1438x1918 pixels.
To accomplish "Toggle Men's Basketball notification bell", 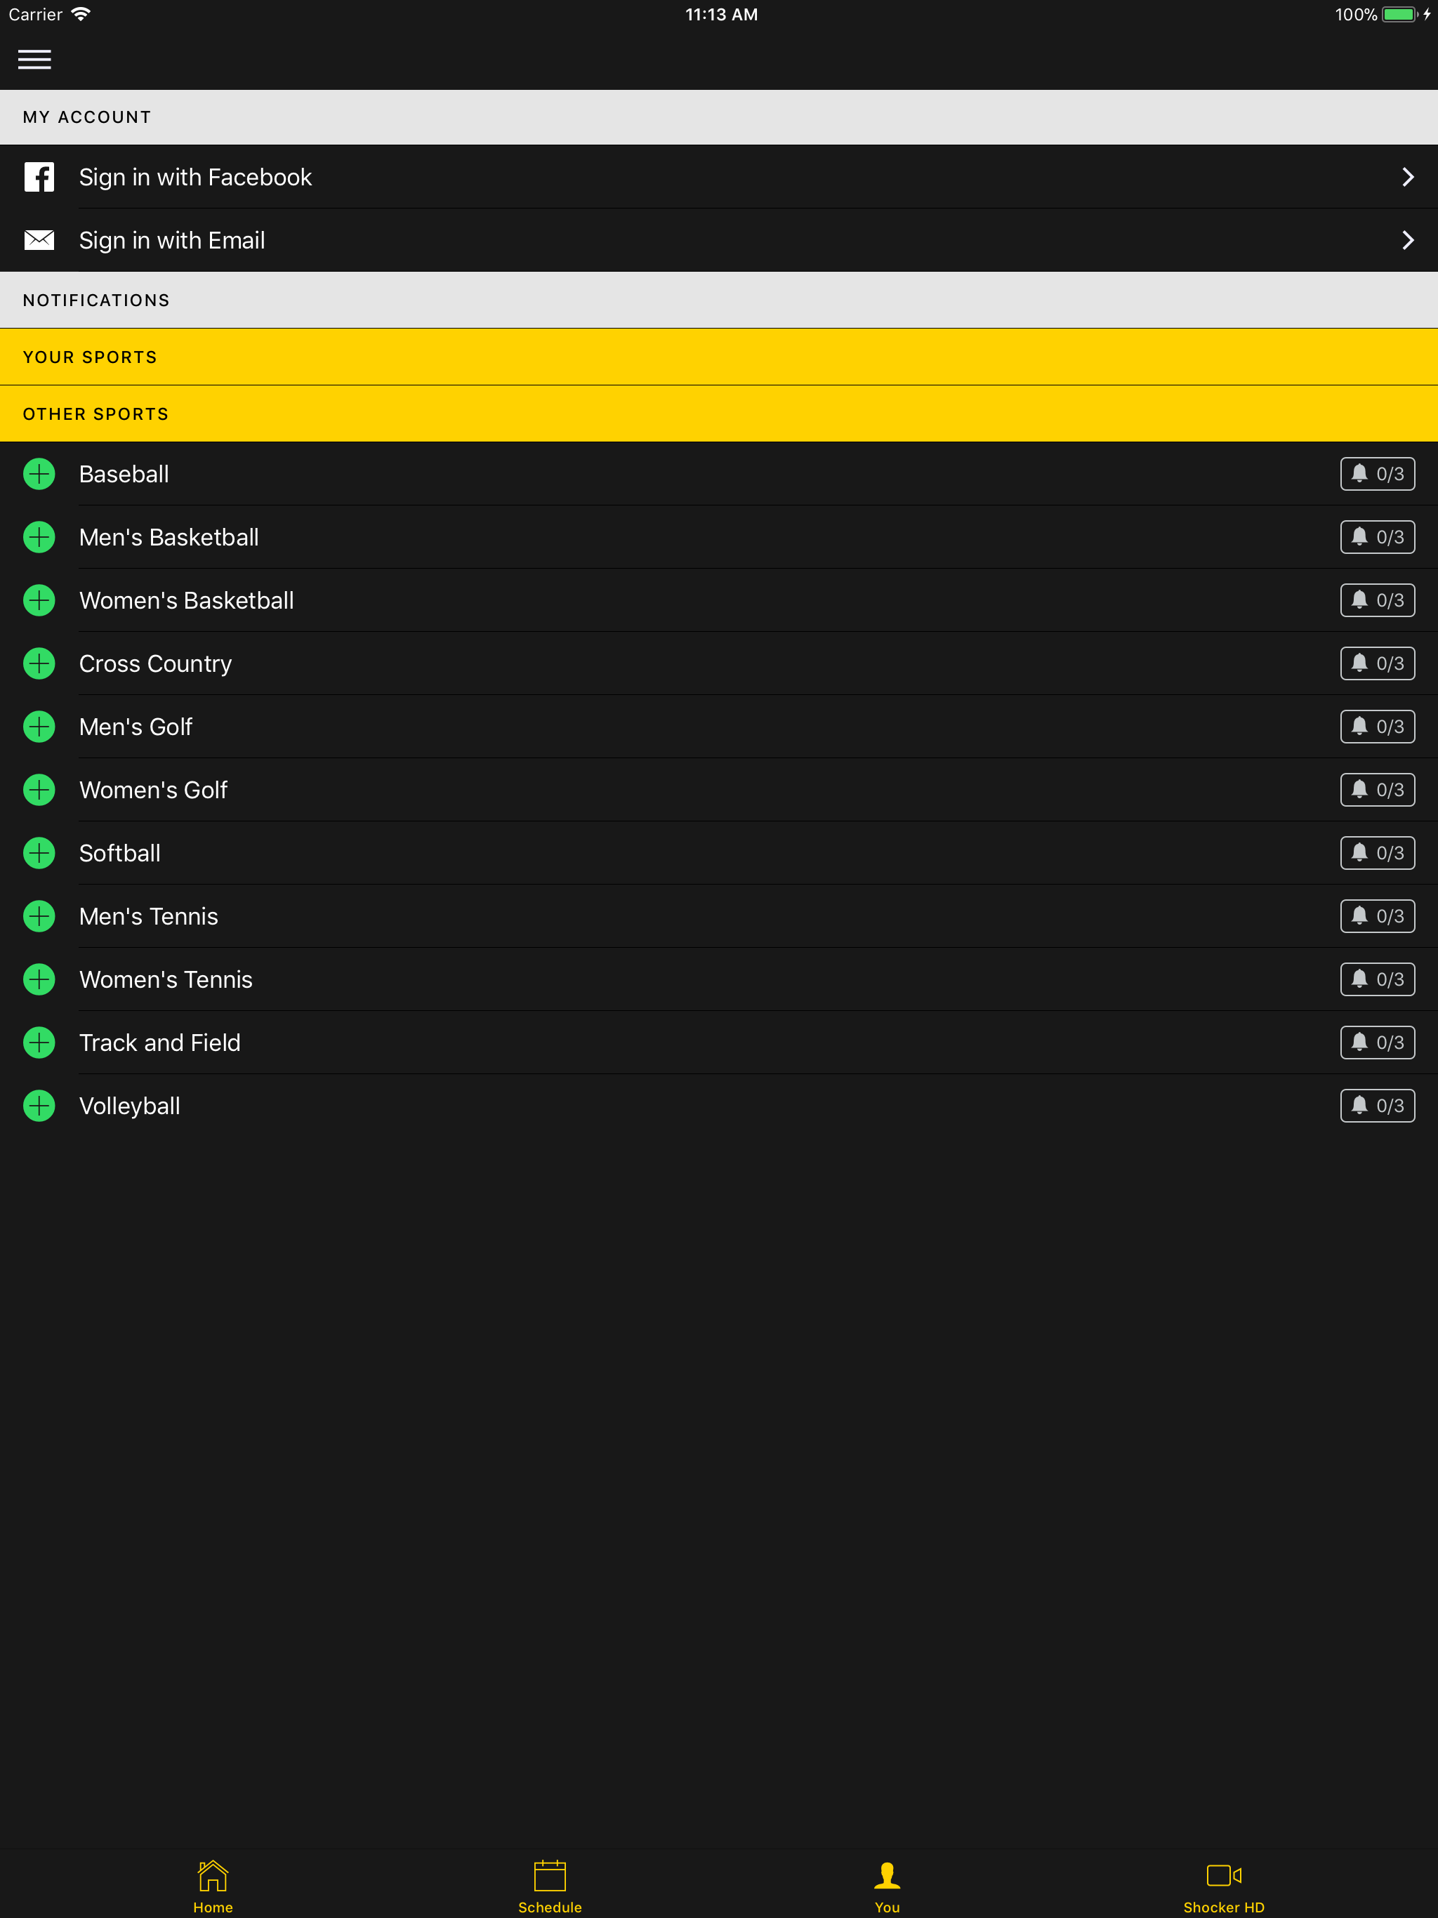I will pos(1378,538).
